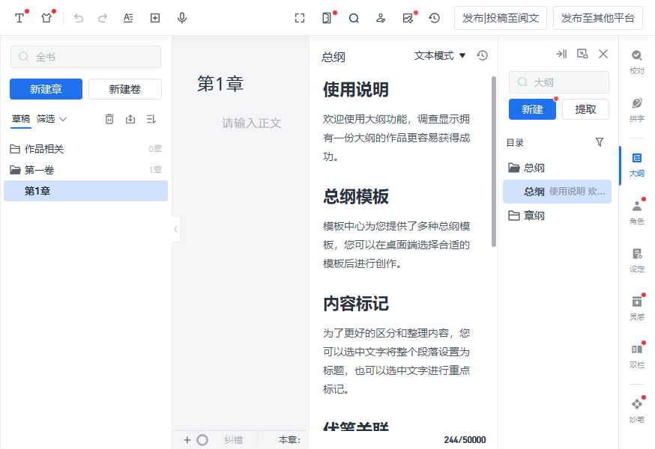Start voice input with the microphone icon
Image resolution: width=655 pixels, height=449 pixels.
click(x=181, y=18)
